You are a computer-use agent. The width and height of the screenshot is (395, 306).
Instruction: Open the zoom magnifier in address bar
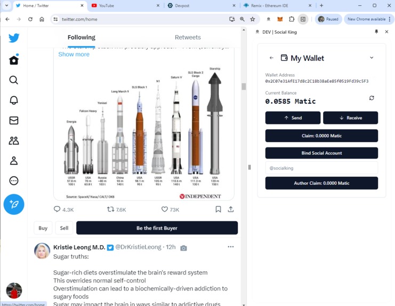[242, 19]
